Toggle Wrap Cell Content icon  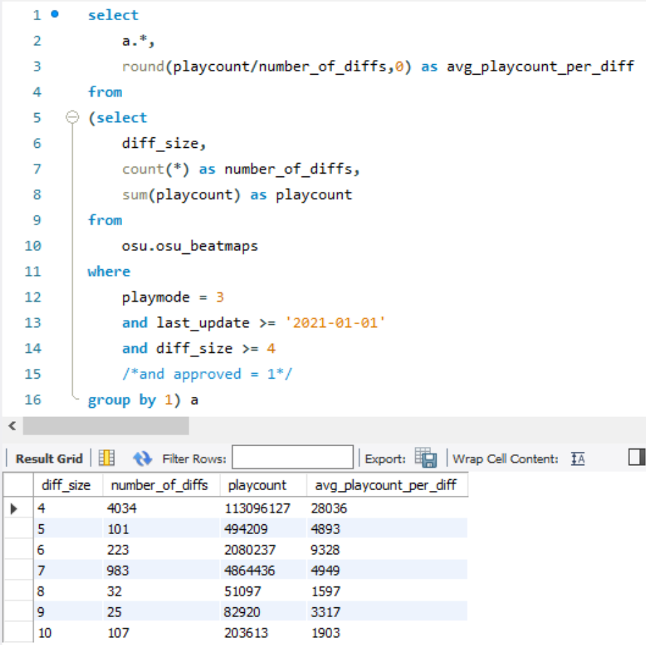pyautogui.click(x=578, y=458)
